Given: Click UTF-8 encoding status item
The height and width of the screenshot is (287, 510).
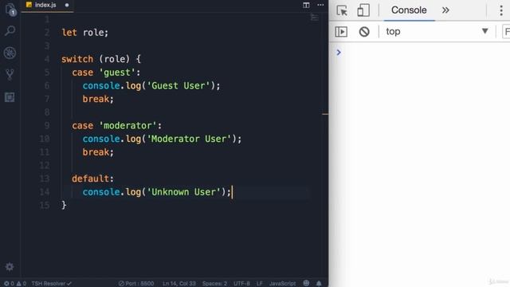Looking at the screenshot, I should [x=241, y=284].
